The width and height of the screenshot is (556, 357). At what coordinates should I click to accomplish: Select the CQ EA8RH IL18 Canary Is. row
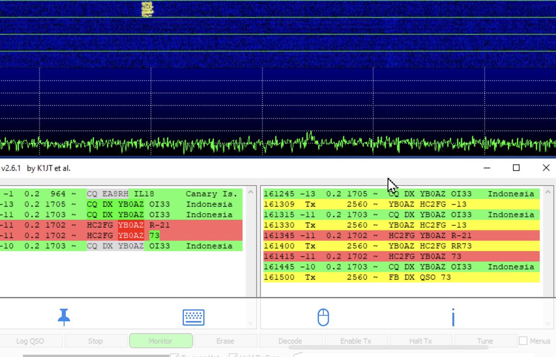point(121,194)
